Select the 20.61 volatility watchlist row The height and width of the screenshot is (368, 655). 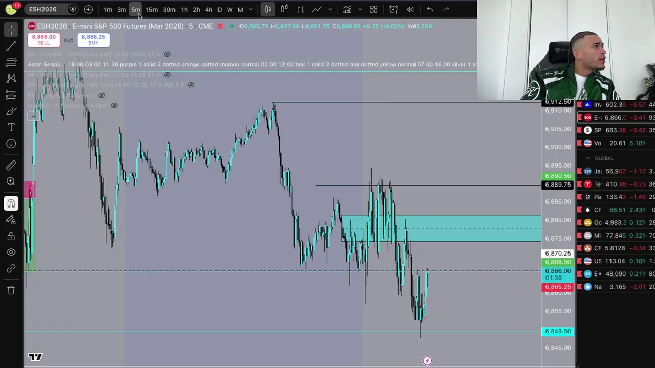(616, 143)
